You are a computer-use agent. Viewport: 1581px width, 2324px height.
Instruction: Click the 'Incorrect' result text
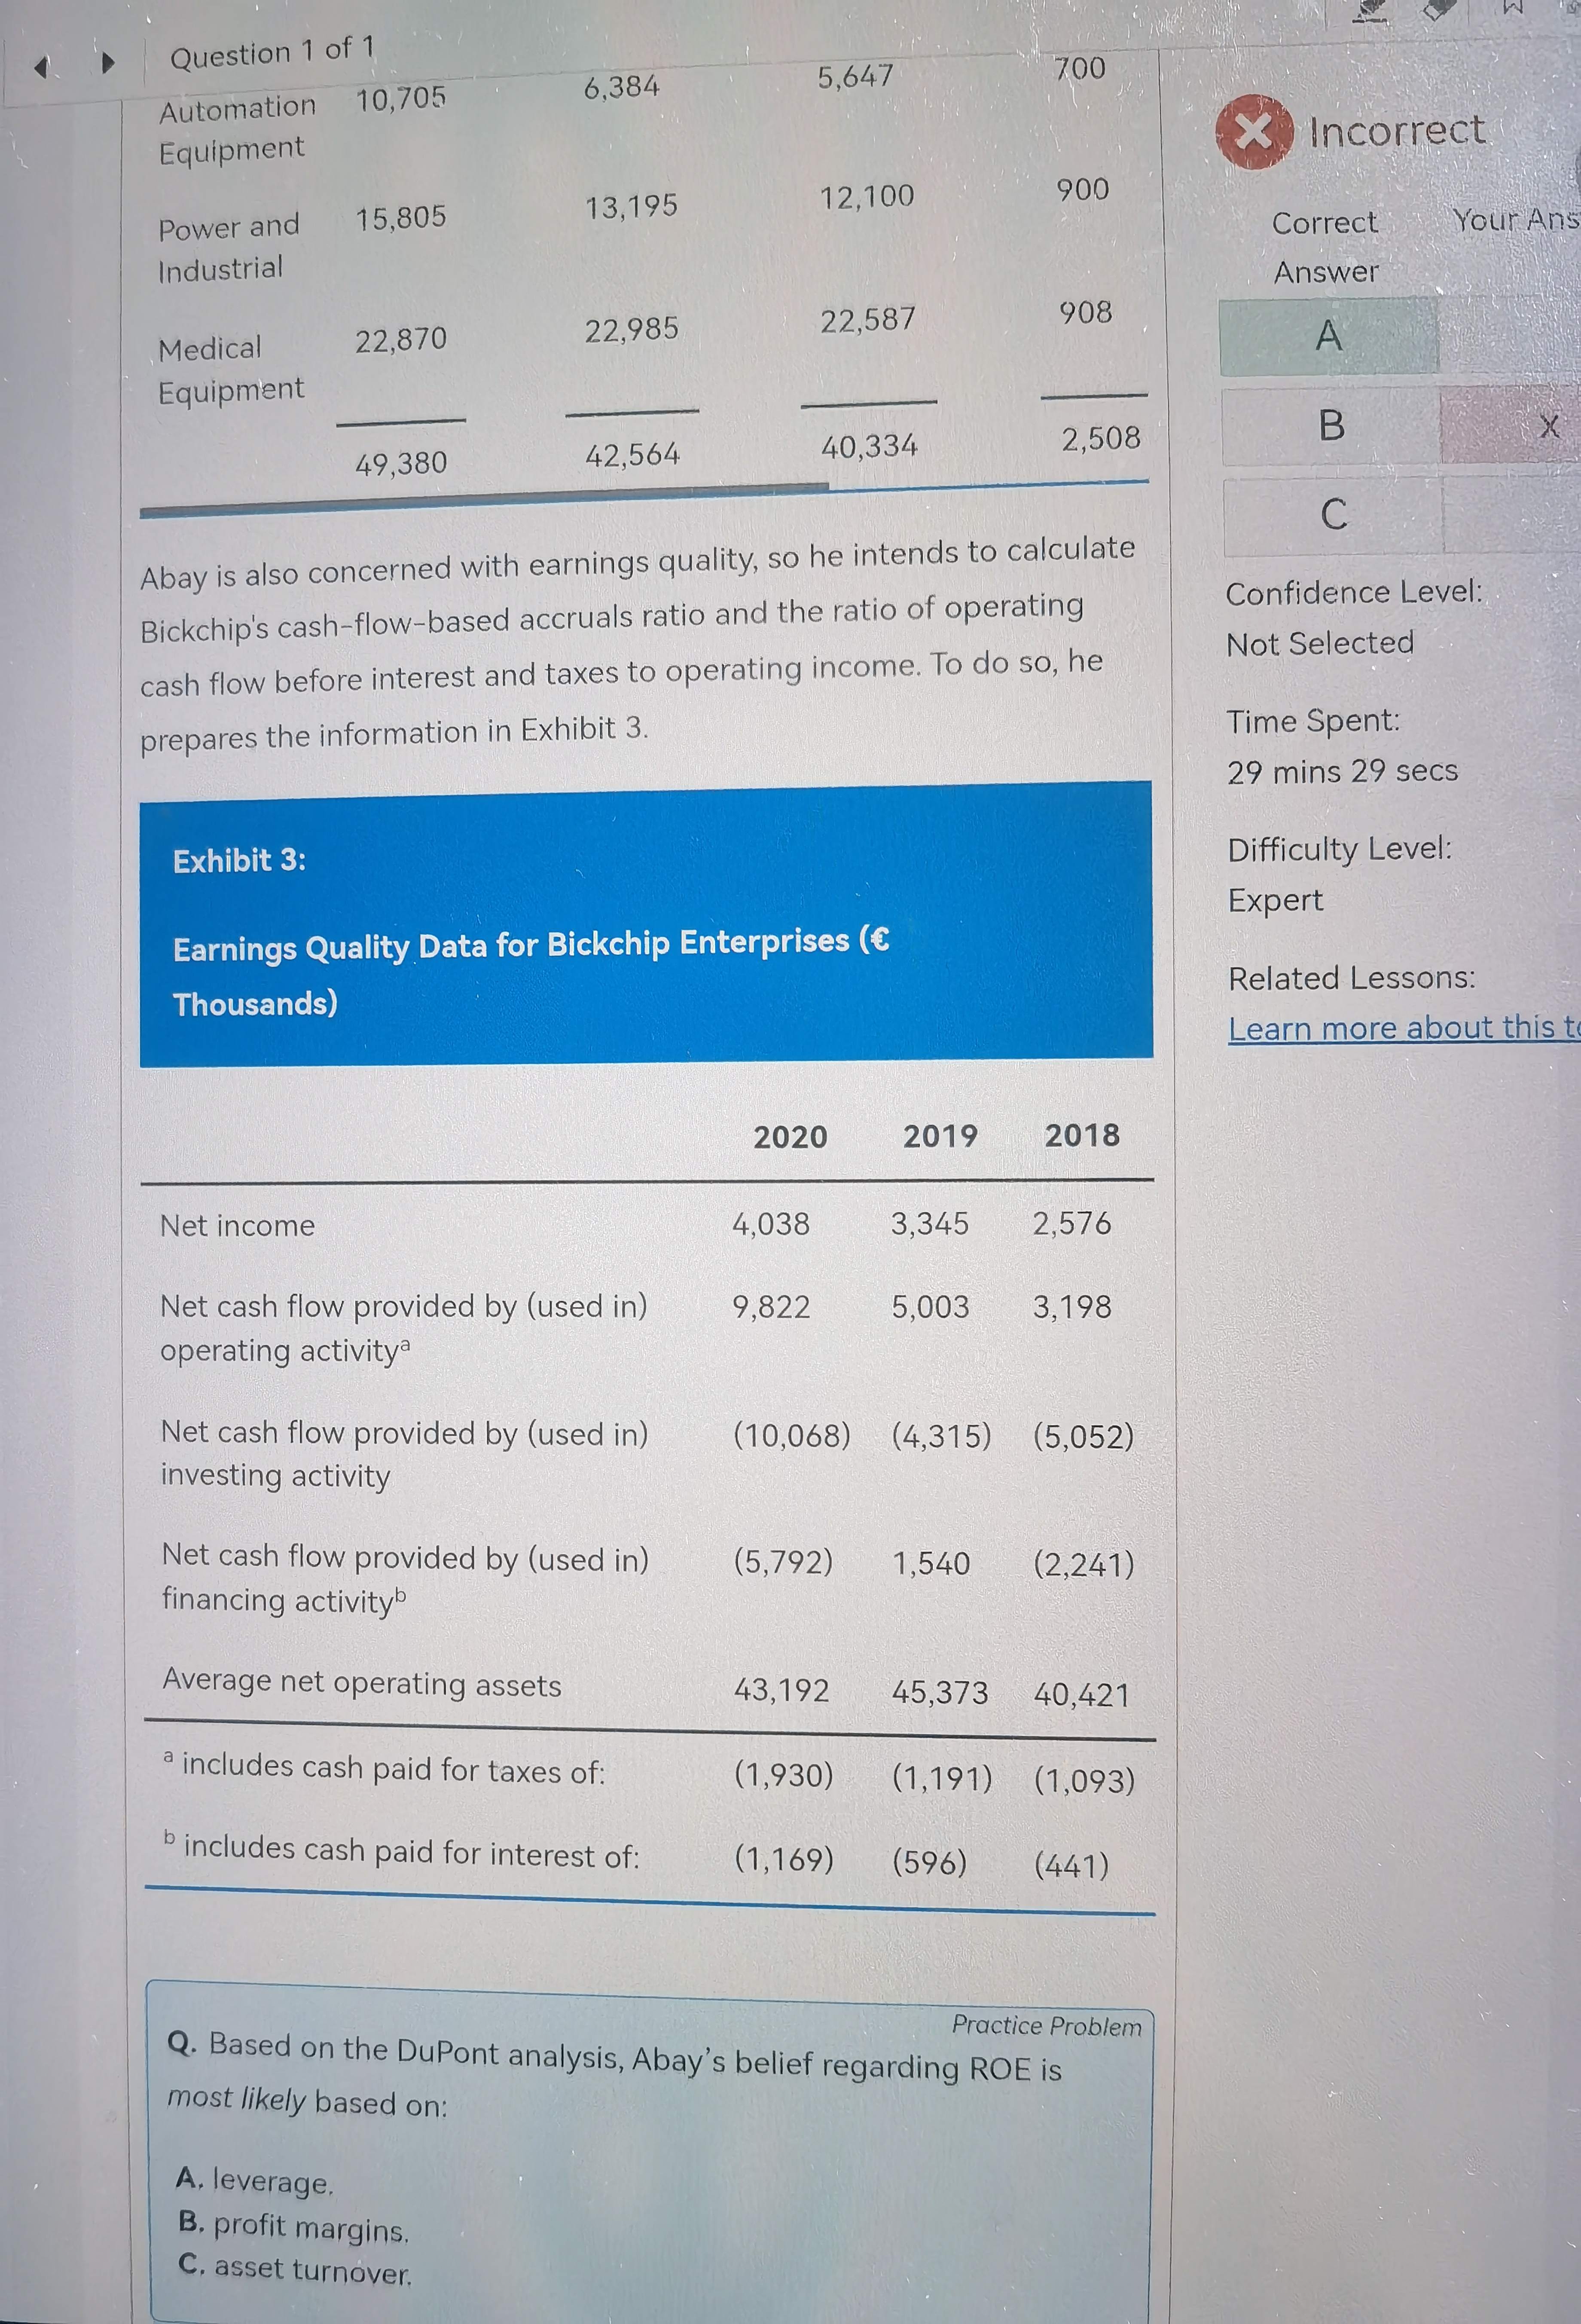click(x=1397, y=131)
